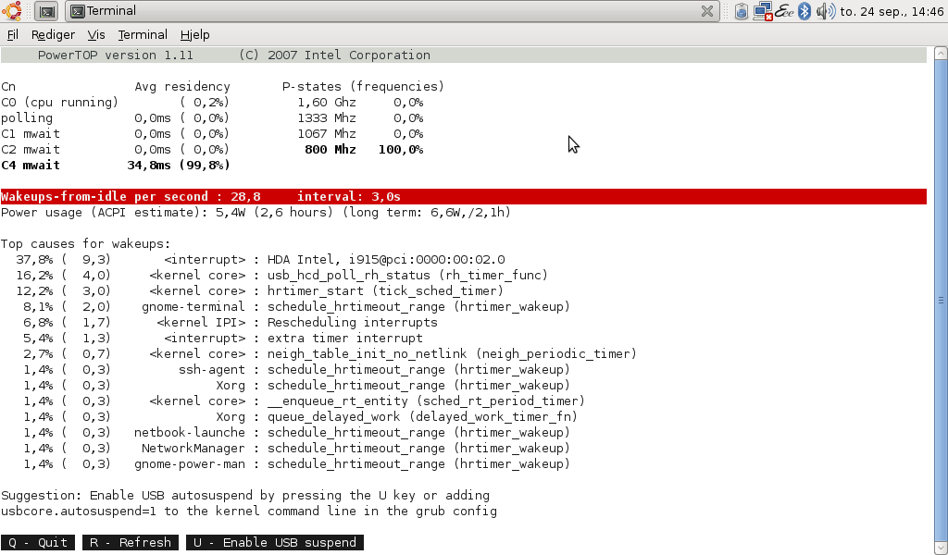Click scrollbar up arrow
Image resolution: width=948 pixels, height=555 pixels.
pos(941,53)
